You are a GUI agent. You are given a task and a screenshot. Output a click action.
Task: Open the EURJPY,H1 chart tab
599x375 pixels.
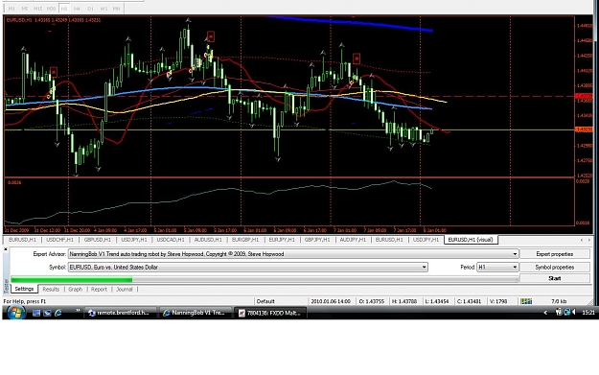pos(282,240)
